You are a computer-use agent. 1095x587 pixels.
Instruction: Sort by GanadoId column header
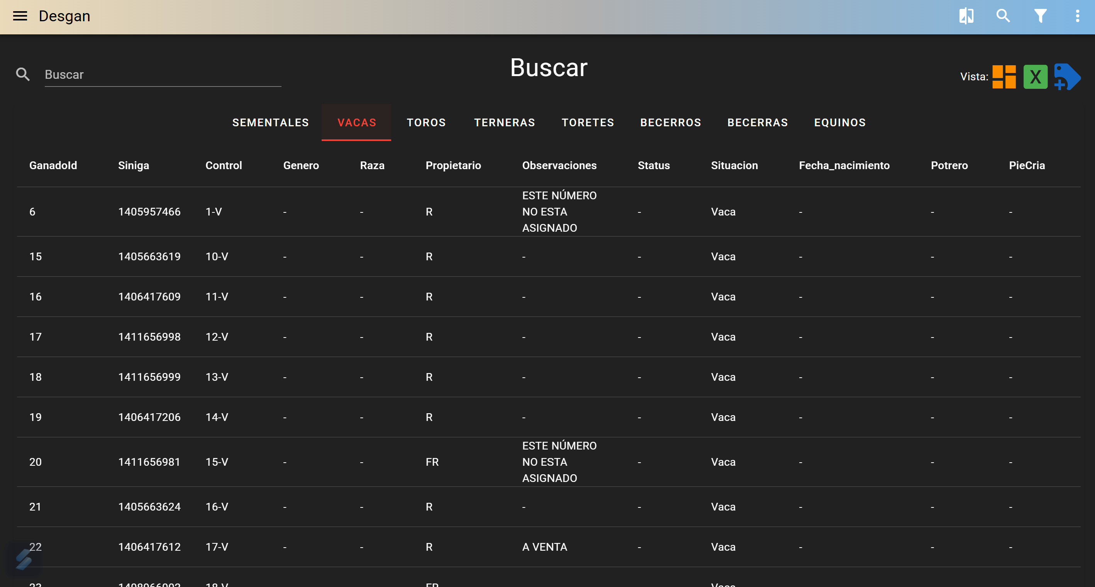pos(53,165)
